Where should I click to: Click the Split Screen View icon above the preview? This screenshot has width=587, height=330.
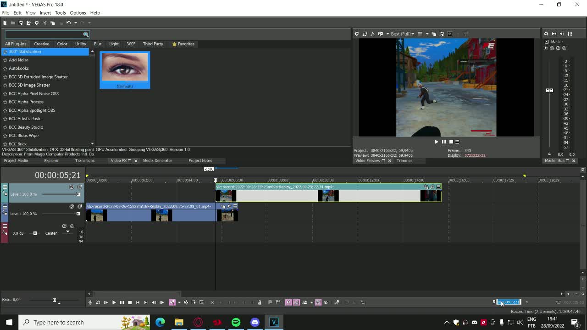pos(380,33)
